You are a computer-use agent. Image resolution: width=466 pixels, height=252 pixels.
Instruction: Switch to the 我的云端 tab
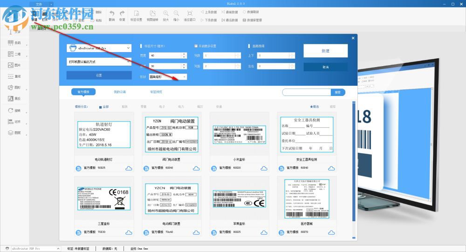(x=120, y=92)
